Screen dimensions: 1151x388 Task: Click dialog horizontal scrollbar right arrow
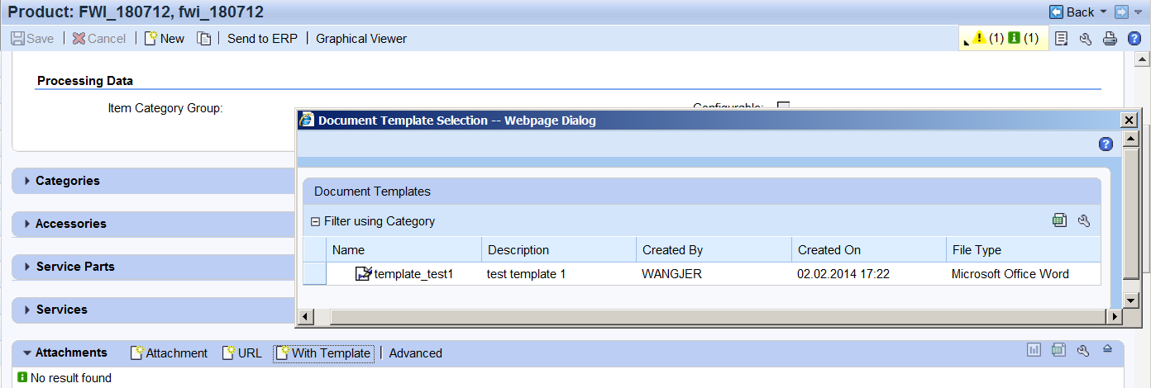pyautogui.click(x=1114, y=317)
